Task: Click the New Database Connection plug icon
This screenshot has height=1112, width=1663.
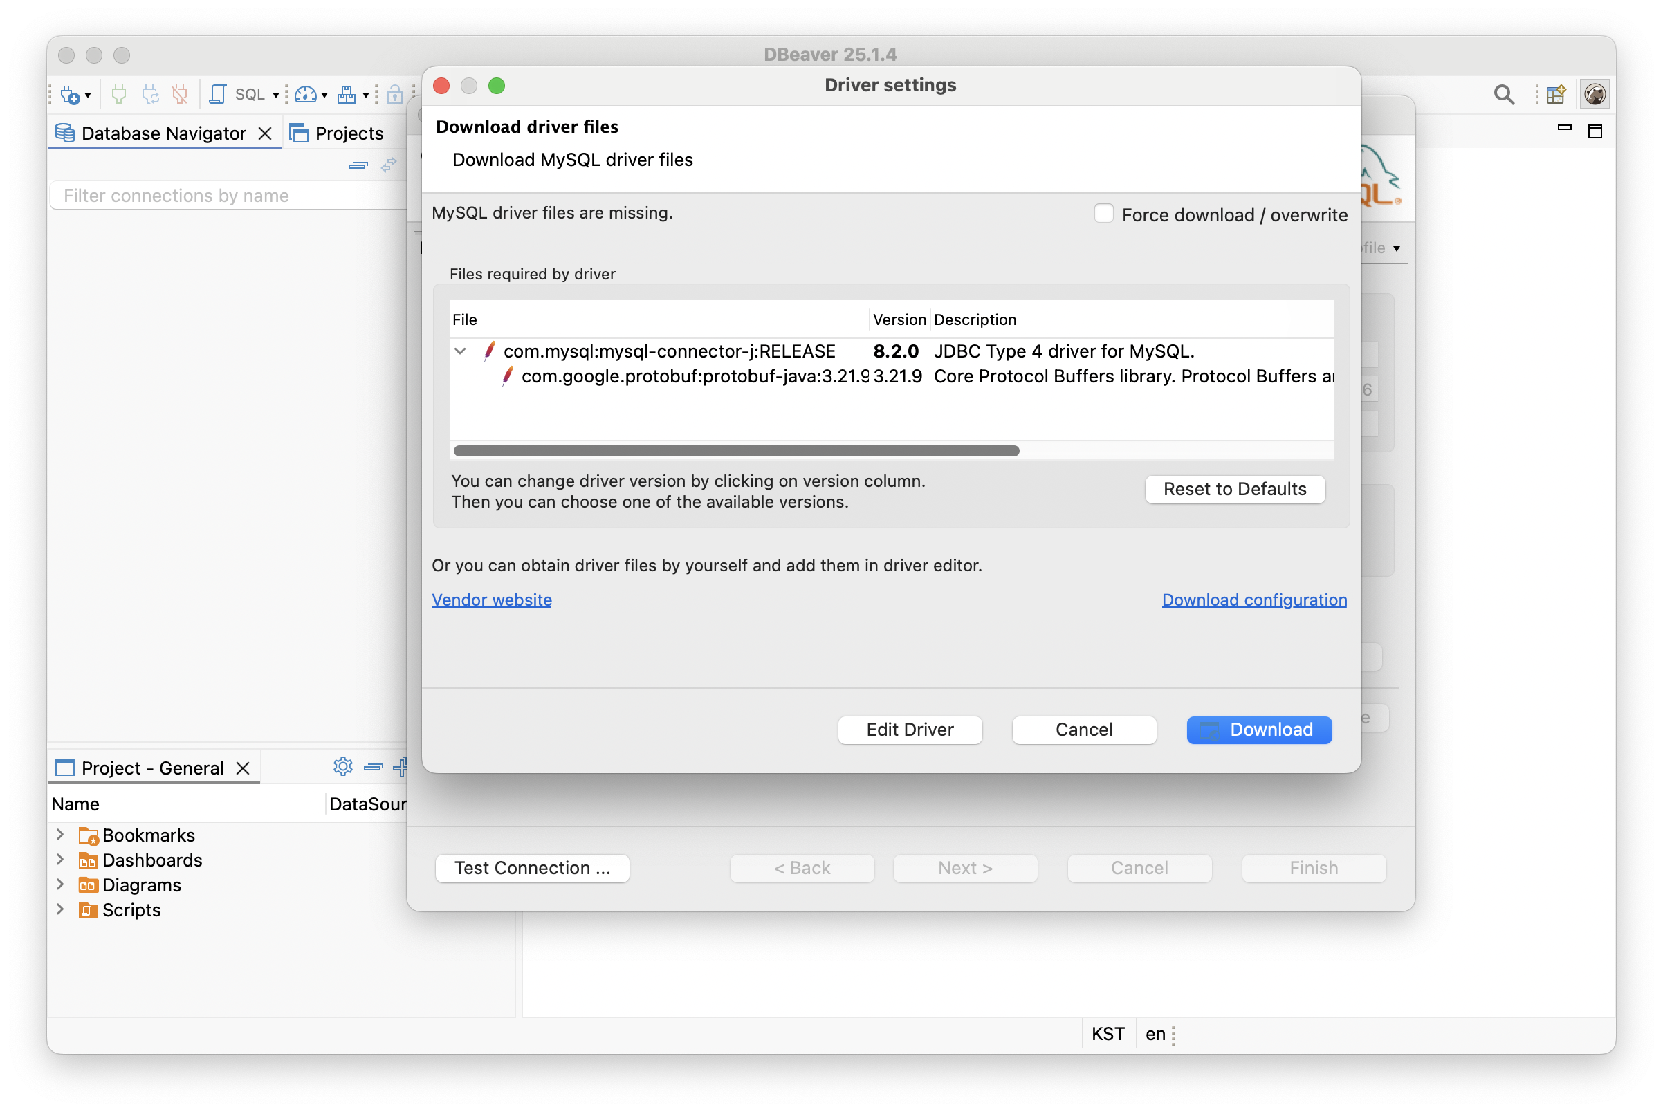Action: tap(71, 93)
